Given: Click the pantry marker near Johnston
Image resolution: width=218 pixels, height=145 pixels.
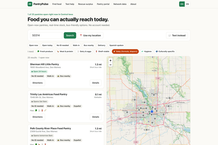Looking at the screenshot, I should tap(144, 102).
